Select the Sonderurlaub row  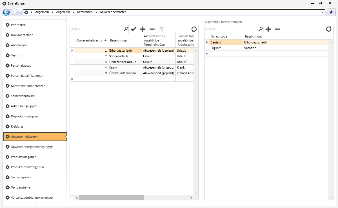132,56
